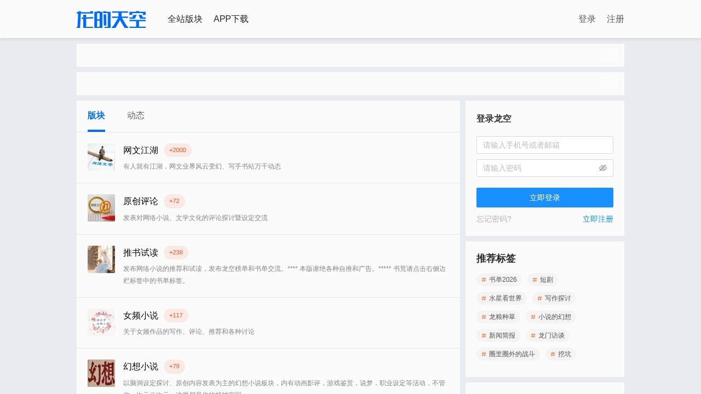701x394 pixels.
Task: Switch to the 动态 tab
Action: (x=136, y=115)
